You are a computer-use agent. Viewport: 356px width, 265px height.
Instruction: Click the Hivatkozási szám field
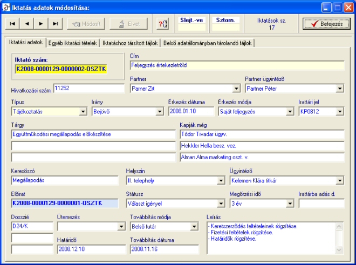tap(89, 88)
